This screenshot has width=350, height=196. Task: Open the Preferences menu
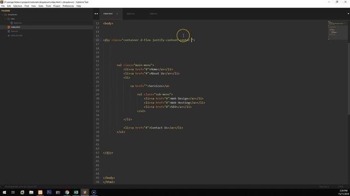pos(68,6)
